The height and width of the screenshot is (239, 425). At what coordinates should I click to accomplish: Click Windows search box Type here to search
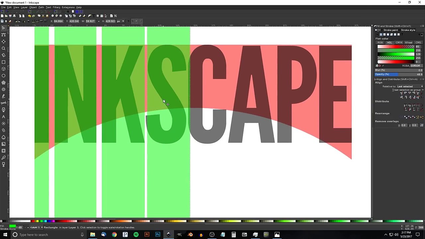coord(48,235)
